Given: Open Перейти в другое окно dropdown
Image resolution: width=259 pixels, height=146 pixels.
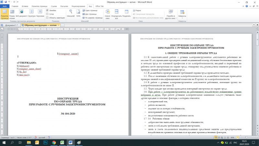Looking at the screenshot, I should point(171,14).
